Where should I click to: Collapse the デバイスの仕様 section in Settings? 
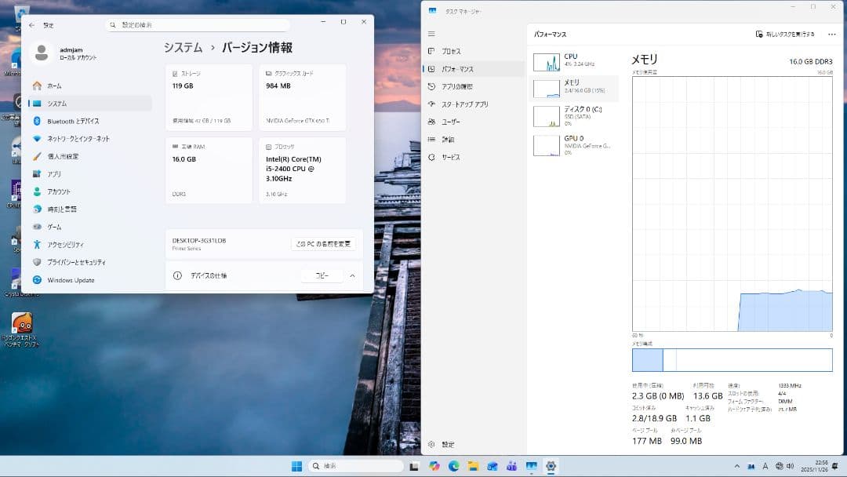pos(352,275)
